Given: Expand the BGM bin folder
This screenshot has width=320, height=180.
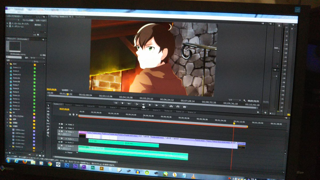Looking at the screenshot, I should click(7, 64).
